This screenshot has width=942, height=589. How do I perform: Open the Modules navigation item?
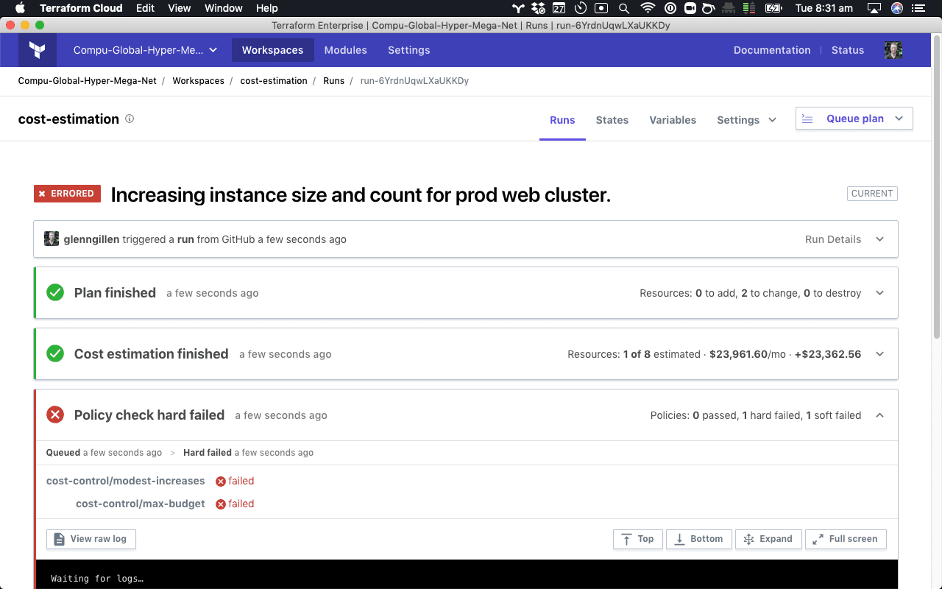(345, 50)
